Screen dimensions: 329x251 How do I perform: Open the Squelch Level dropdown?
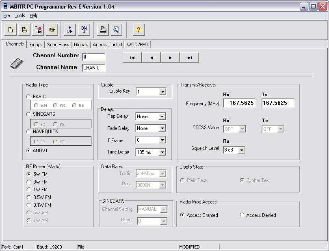pos(242,150)
